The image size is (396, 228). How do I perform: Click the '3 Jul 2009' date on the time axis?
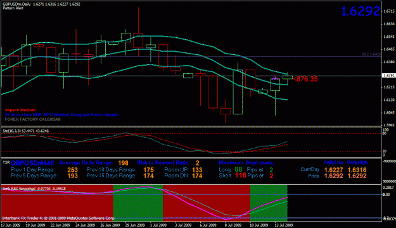(183, 225)
